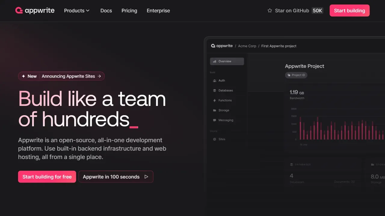This screenshot has height=216, width=385.
Task: Click Documents: 20 text
Action: (344, 182)
